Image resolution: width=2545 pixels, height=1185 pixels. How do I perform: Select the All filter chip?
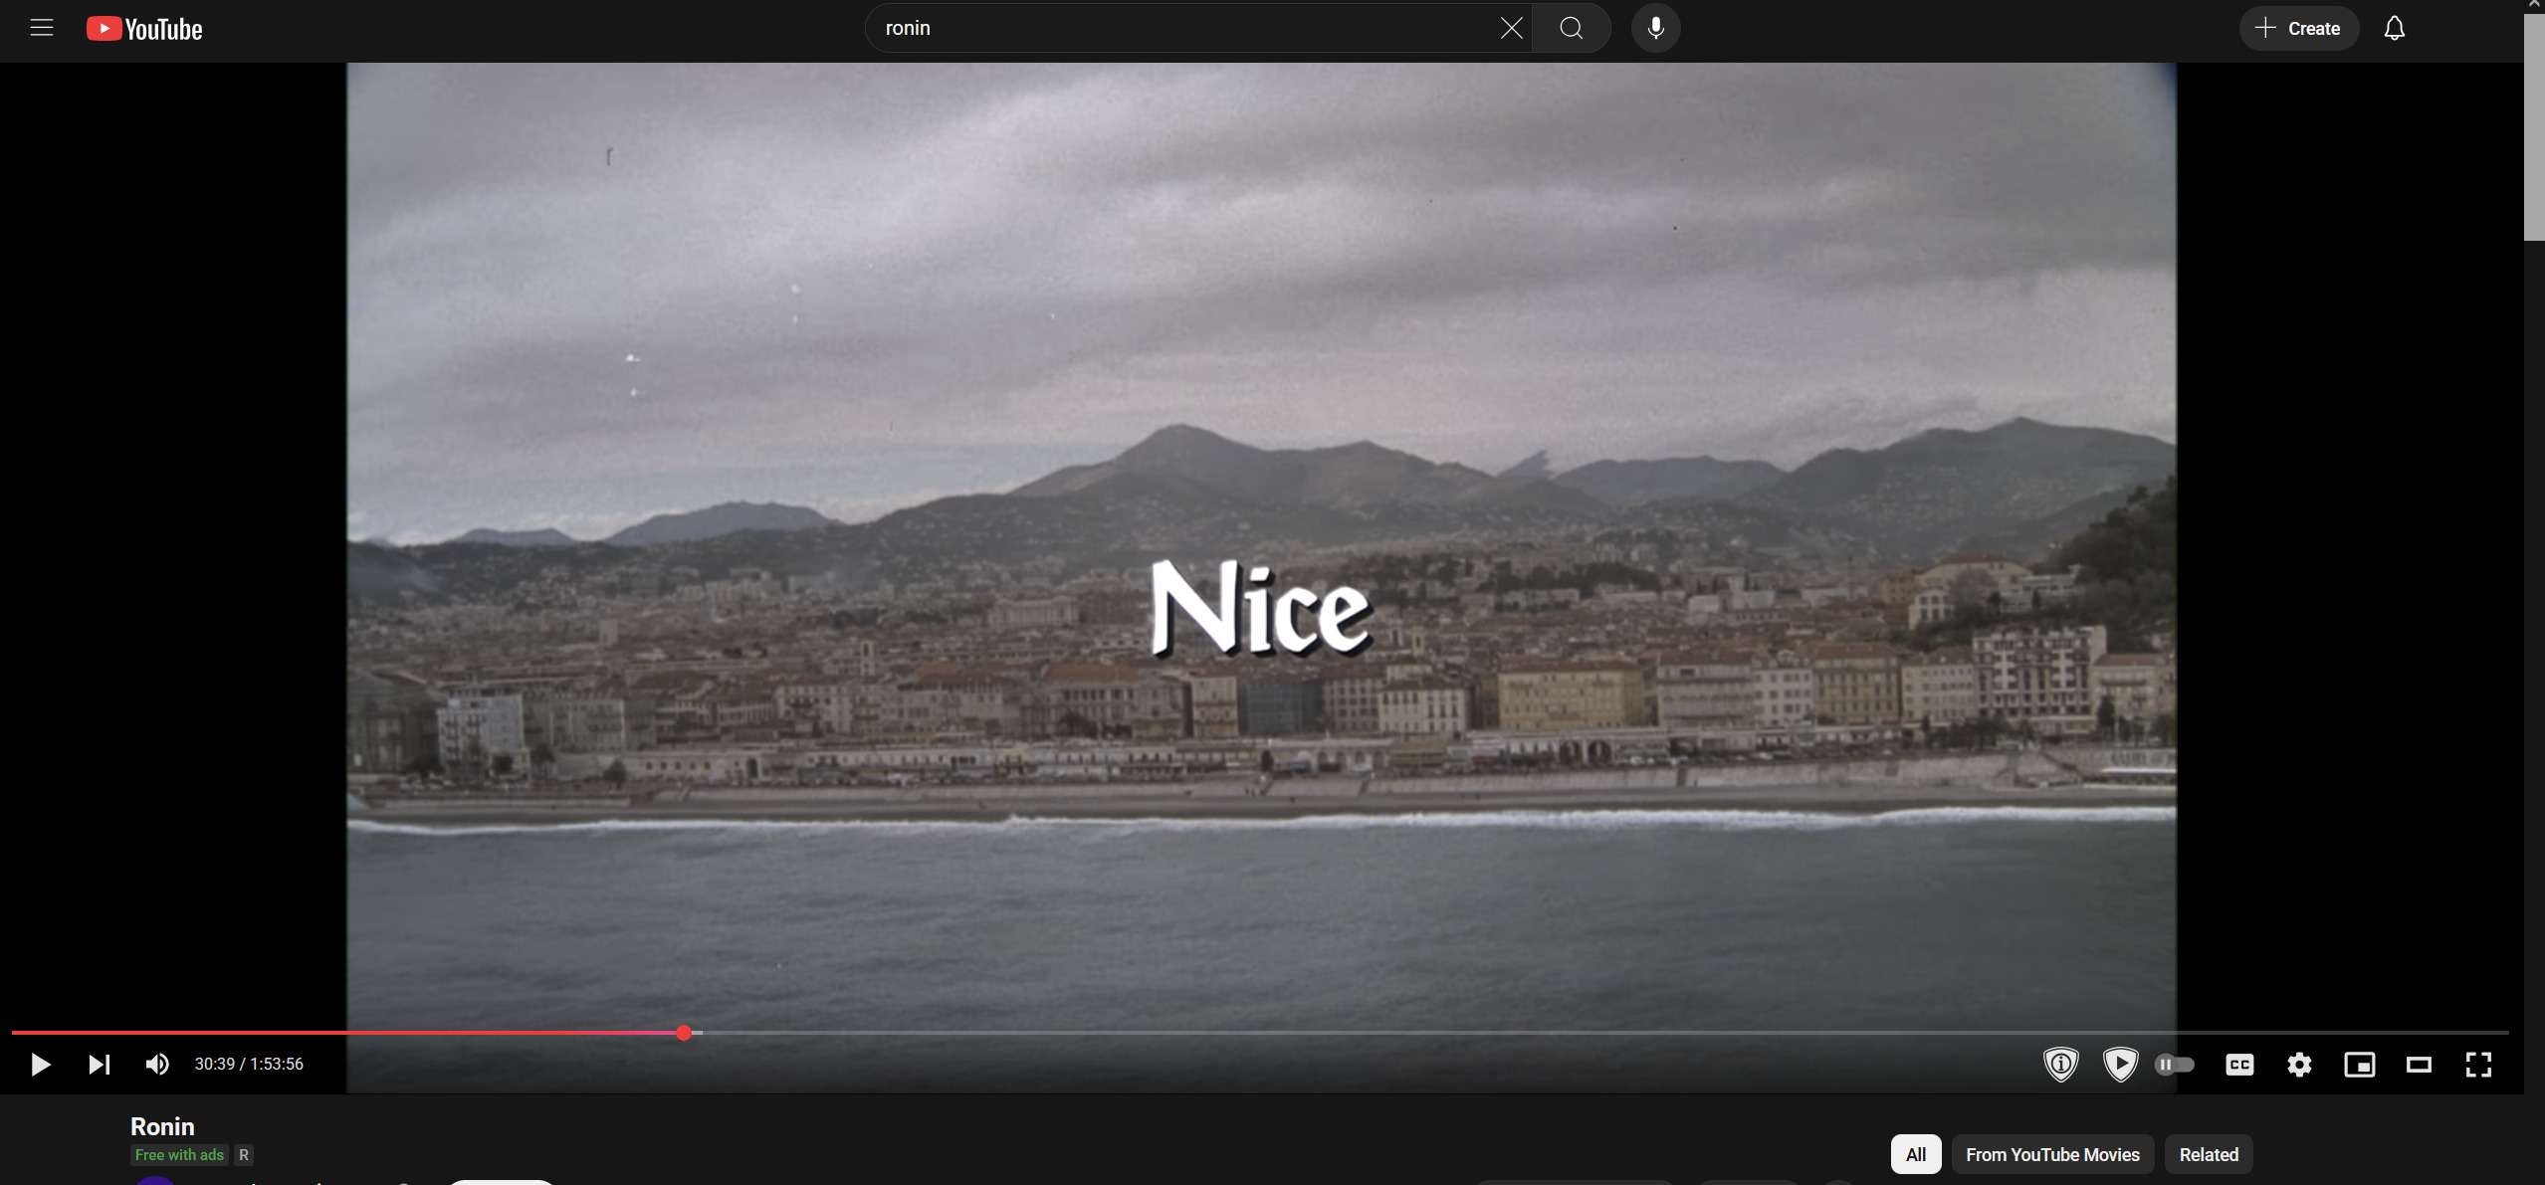1916,1154
